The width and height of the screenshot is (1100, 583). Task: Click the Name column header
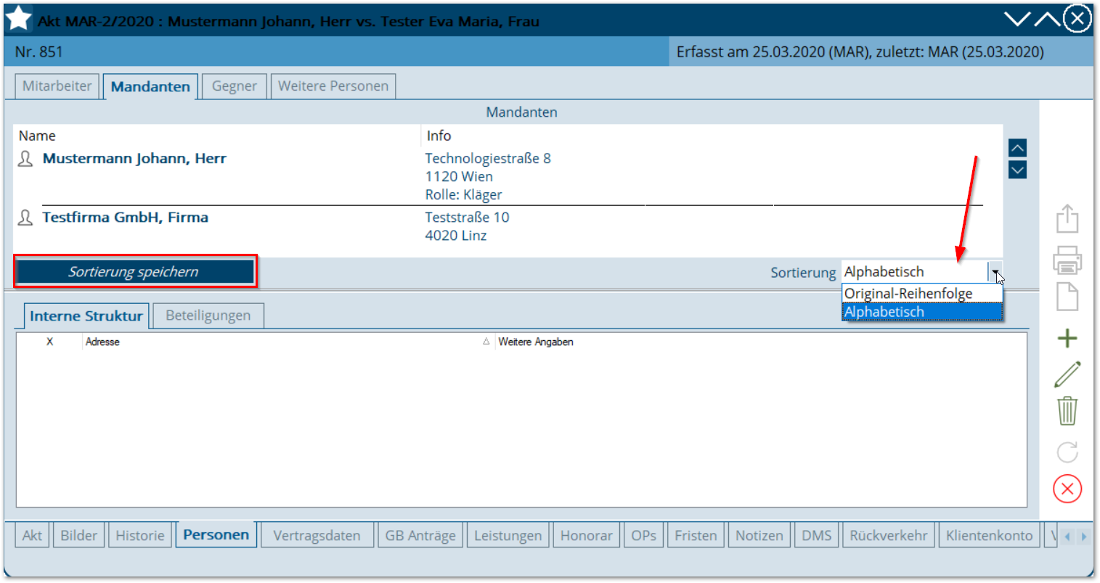click(x=37, y=136)
